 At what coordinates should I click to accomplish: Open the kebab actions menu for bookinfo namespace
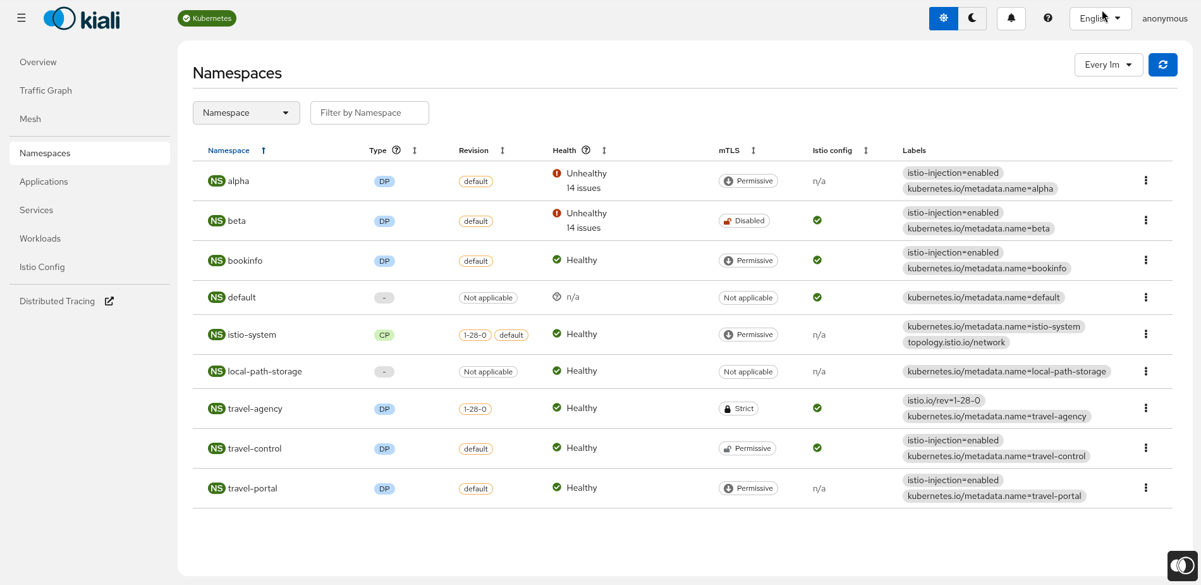tap(1146, 260)
